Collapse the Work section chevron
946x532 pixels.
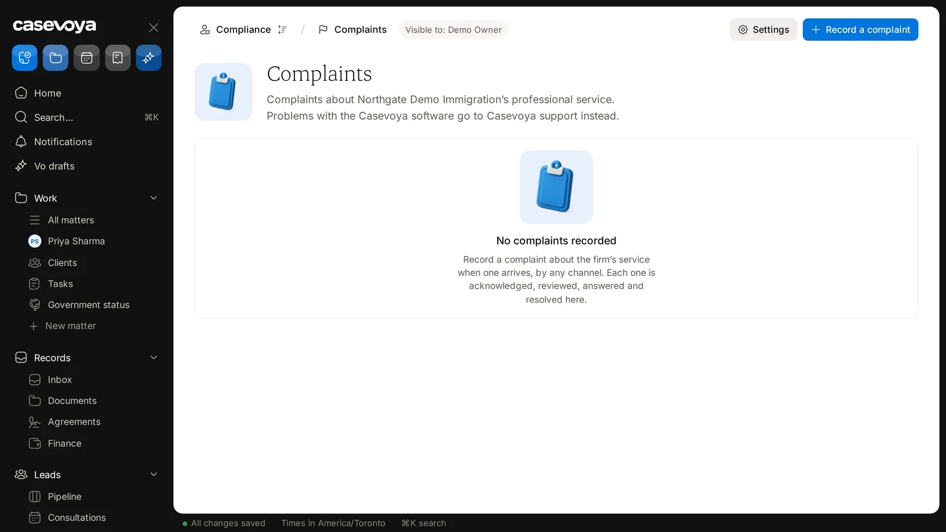tap(154, 198)
